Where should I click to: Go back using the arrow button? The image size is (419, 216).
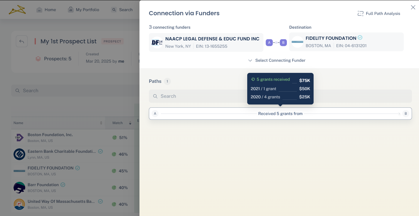point(22,42)
